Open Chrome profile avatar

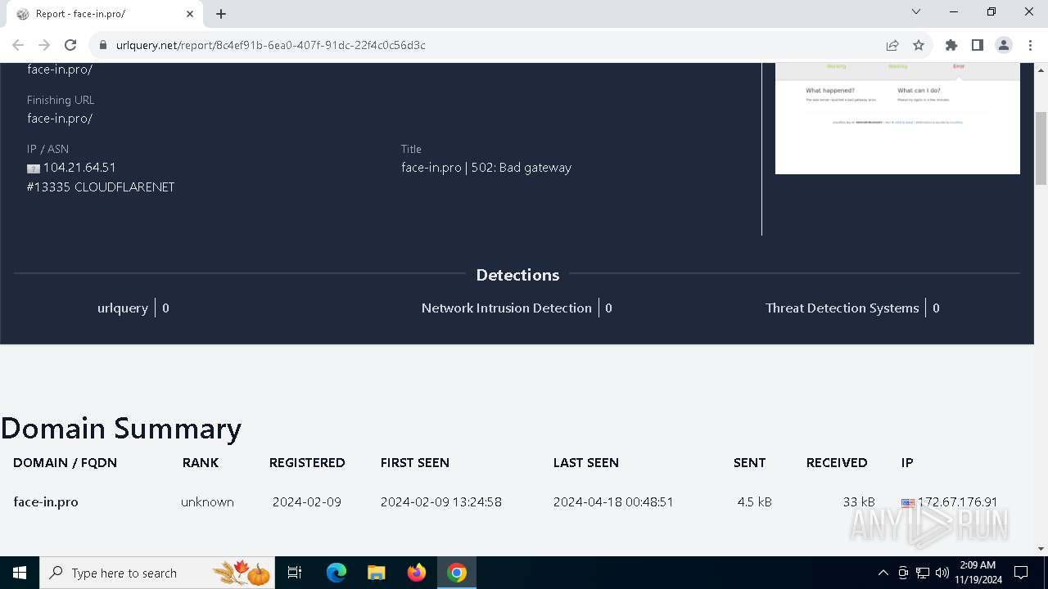[1004, 45]
